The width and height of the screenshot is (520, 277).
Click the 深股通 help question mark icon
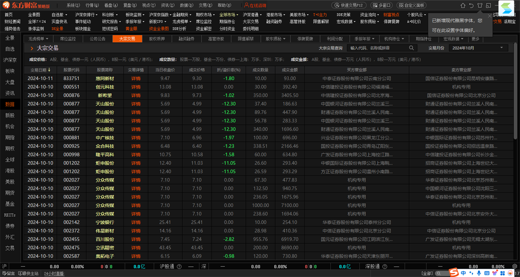(x=385, y=267)
